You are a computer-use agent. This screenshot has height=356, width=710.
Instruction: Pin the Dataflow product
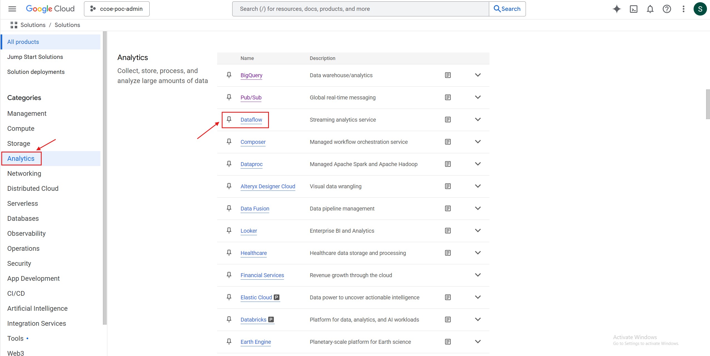click(229, 120)
